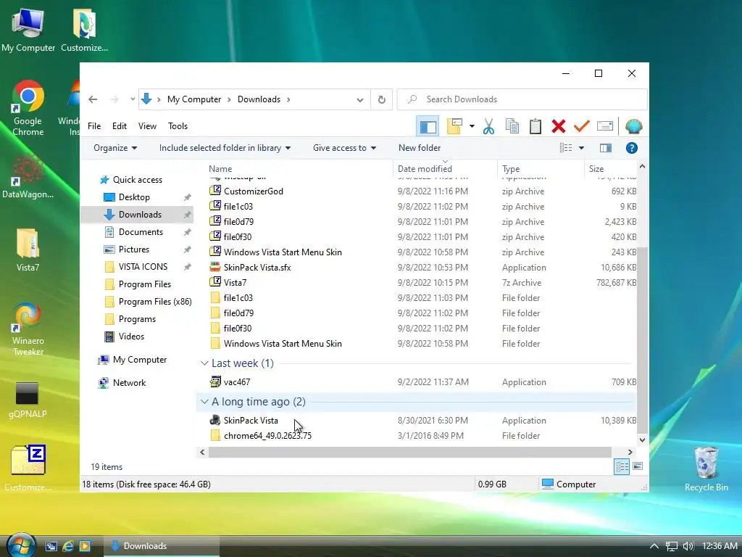Image resolution: width=742 pixels, height=557 pixels.
Task: Select VISTA ICONS folder in navigation pane
Action: click(x=143, y=267)
